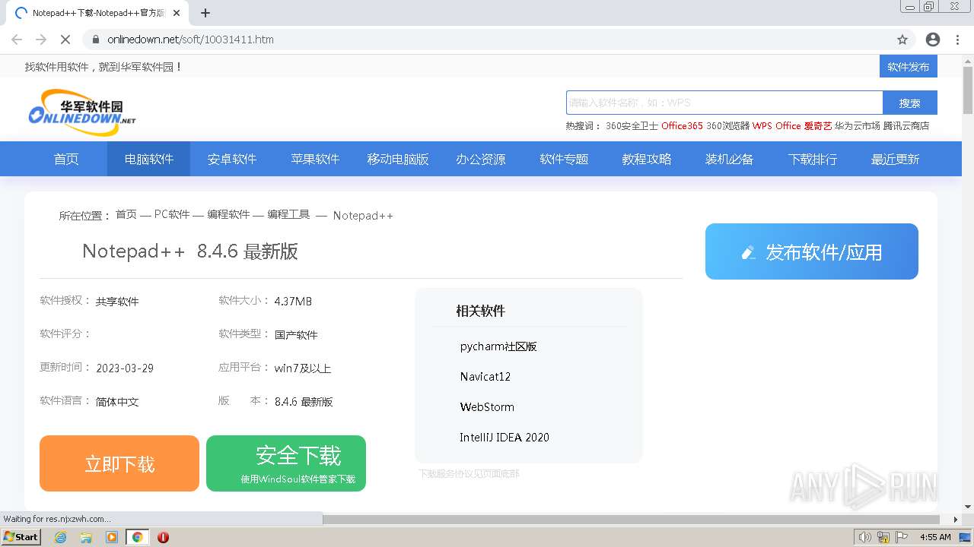Screen dimensions: 974x547
Task: Click the horizontal scrollbar right arrow
Action: [x=956, y=520]
